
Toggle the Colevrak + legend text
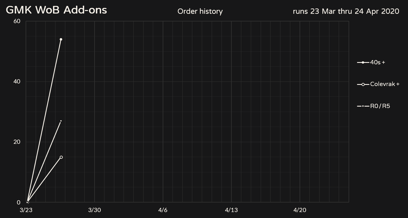pos(385,84)
